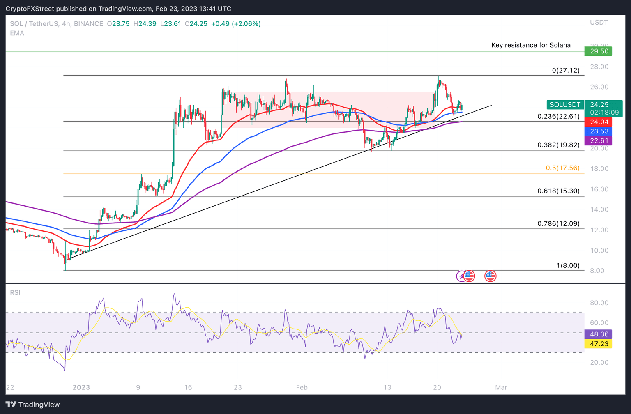Select the 0.5(17.56) Fibonacci level label

click(x=563, y=168)
